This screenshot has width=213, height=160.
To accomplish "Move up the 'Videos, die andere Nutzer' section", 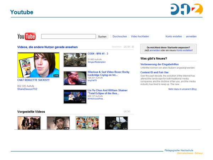I will 125,47.
